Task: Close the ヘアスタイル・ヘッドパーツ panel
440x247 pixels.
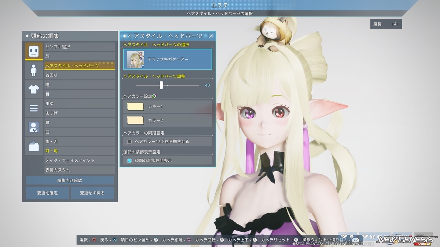Action: coord(210,36)
